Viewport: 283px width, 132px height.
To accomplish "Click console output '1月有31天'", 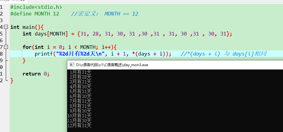I will [x=81, y=73].
